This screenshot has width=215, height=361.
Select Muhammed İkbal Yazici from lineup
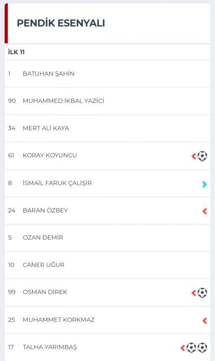pyautogui.click(x=107, y=101)
